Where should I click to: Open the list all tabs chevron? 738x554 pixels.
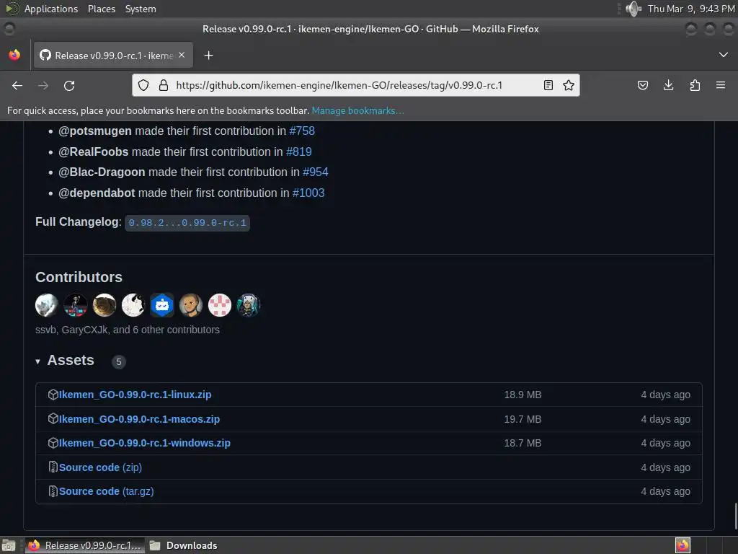coord(724,55)
